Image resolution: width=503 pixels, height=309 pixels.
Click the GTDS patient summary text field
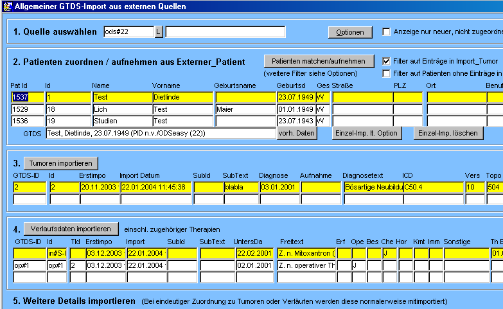click(160, 133)
